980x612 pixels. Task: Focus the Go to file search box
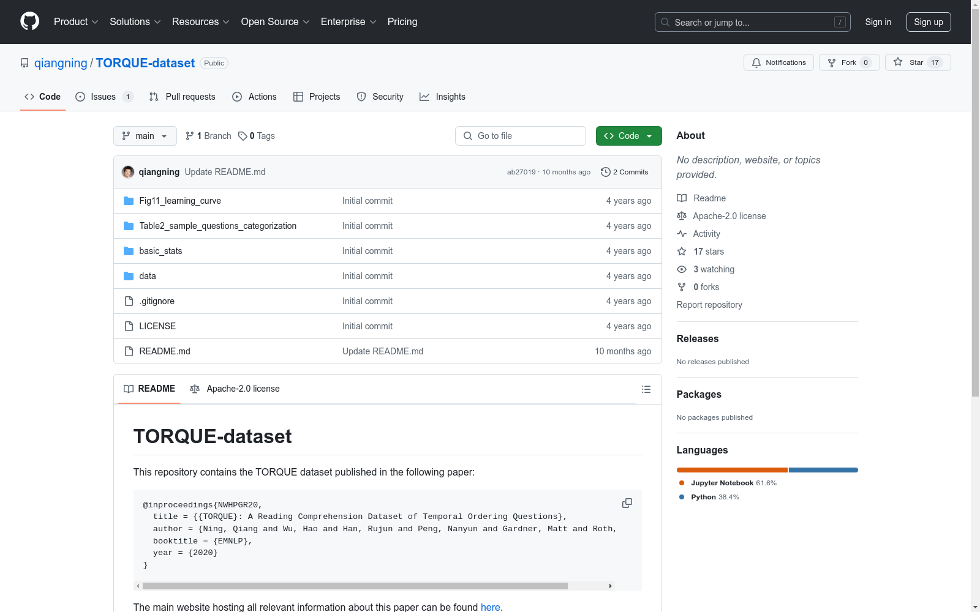click(x=521, y=136)
